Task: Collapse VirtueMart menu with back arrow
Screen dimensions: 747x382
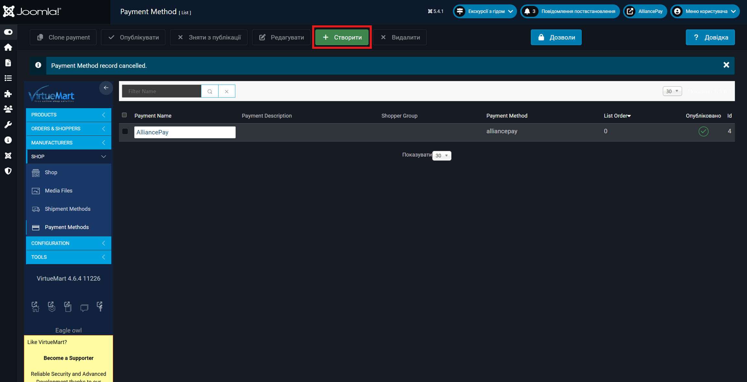Action: (x=106, y=88)
